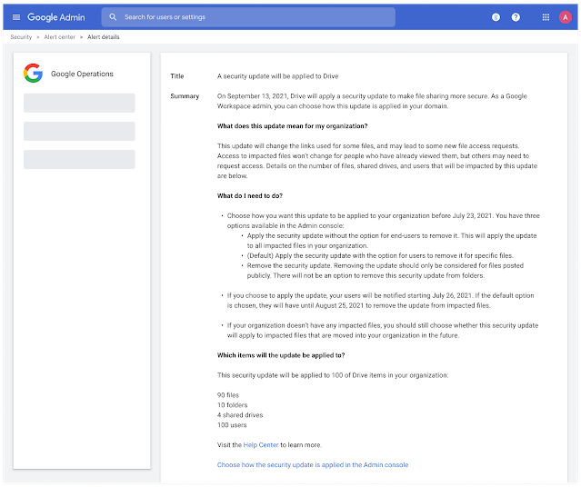Open the Google apps grid launcher

coord(546,17)
